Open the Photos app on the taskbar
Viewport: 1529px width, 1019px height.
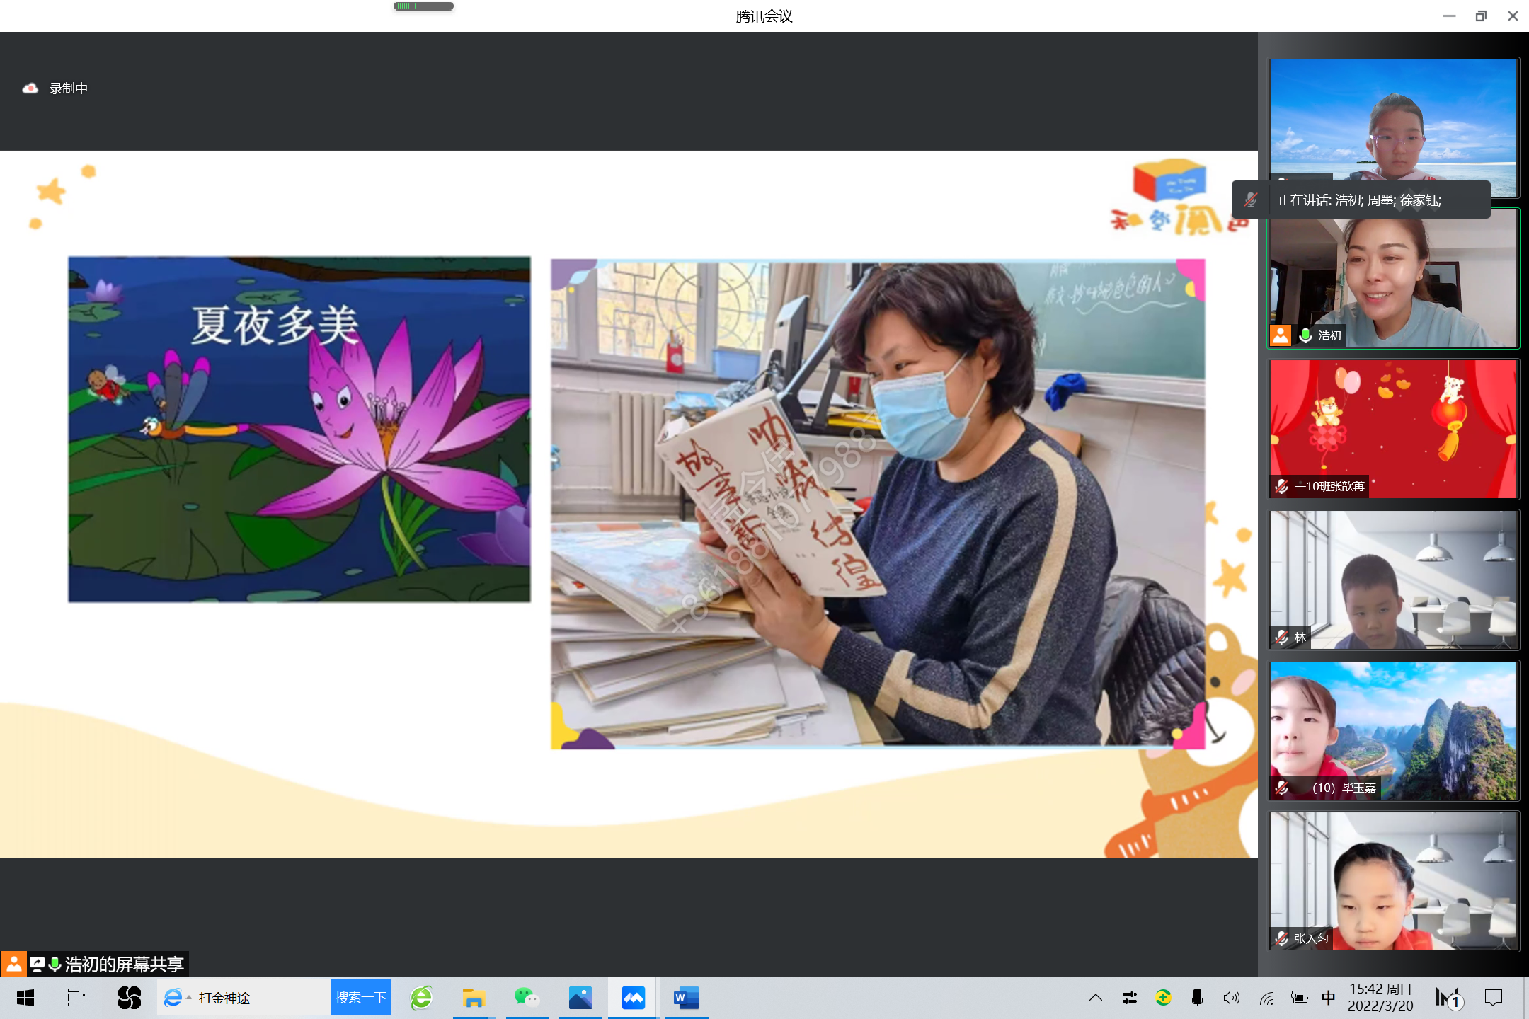[580, 998]
